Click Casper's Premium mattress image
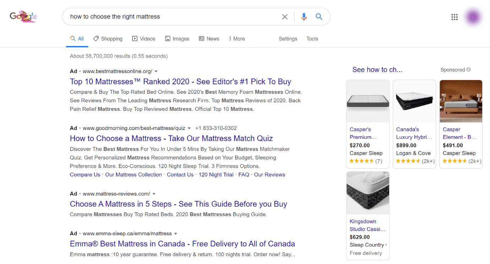 pyautogui.click(x=368, y=101)
